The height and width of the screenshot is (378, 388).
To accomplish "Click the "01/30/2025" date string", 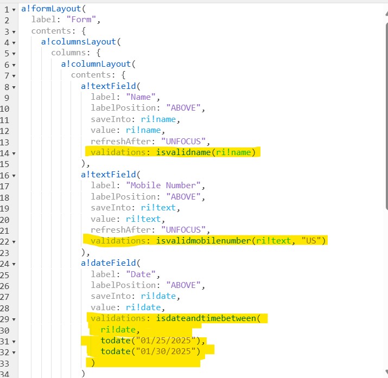I will coord(166,351).
